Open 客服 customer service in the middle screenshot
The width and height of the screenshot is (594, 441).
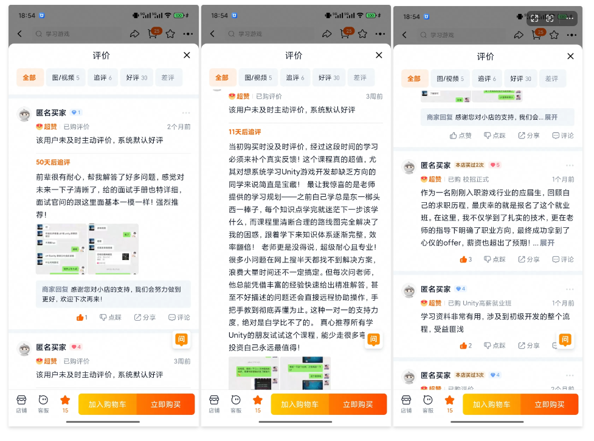point(236,403)
